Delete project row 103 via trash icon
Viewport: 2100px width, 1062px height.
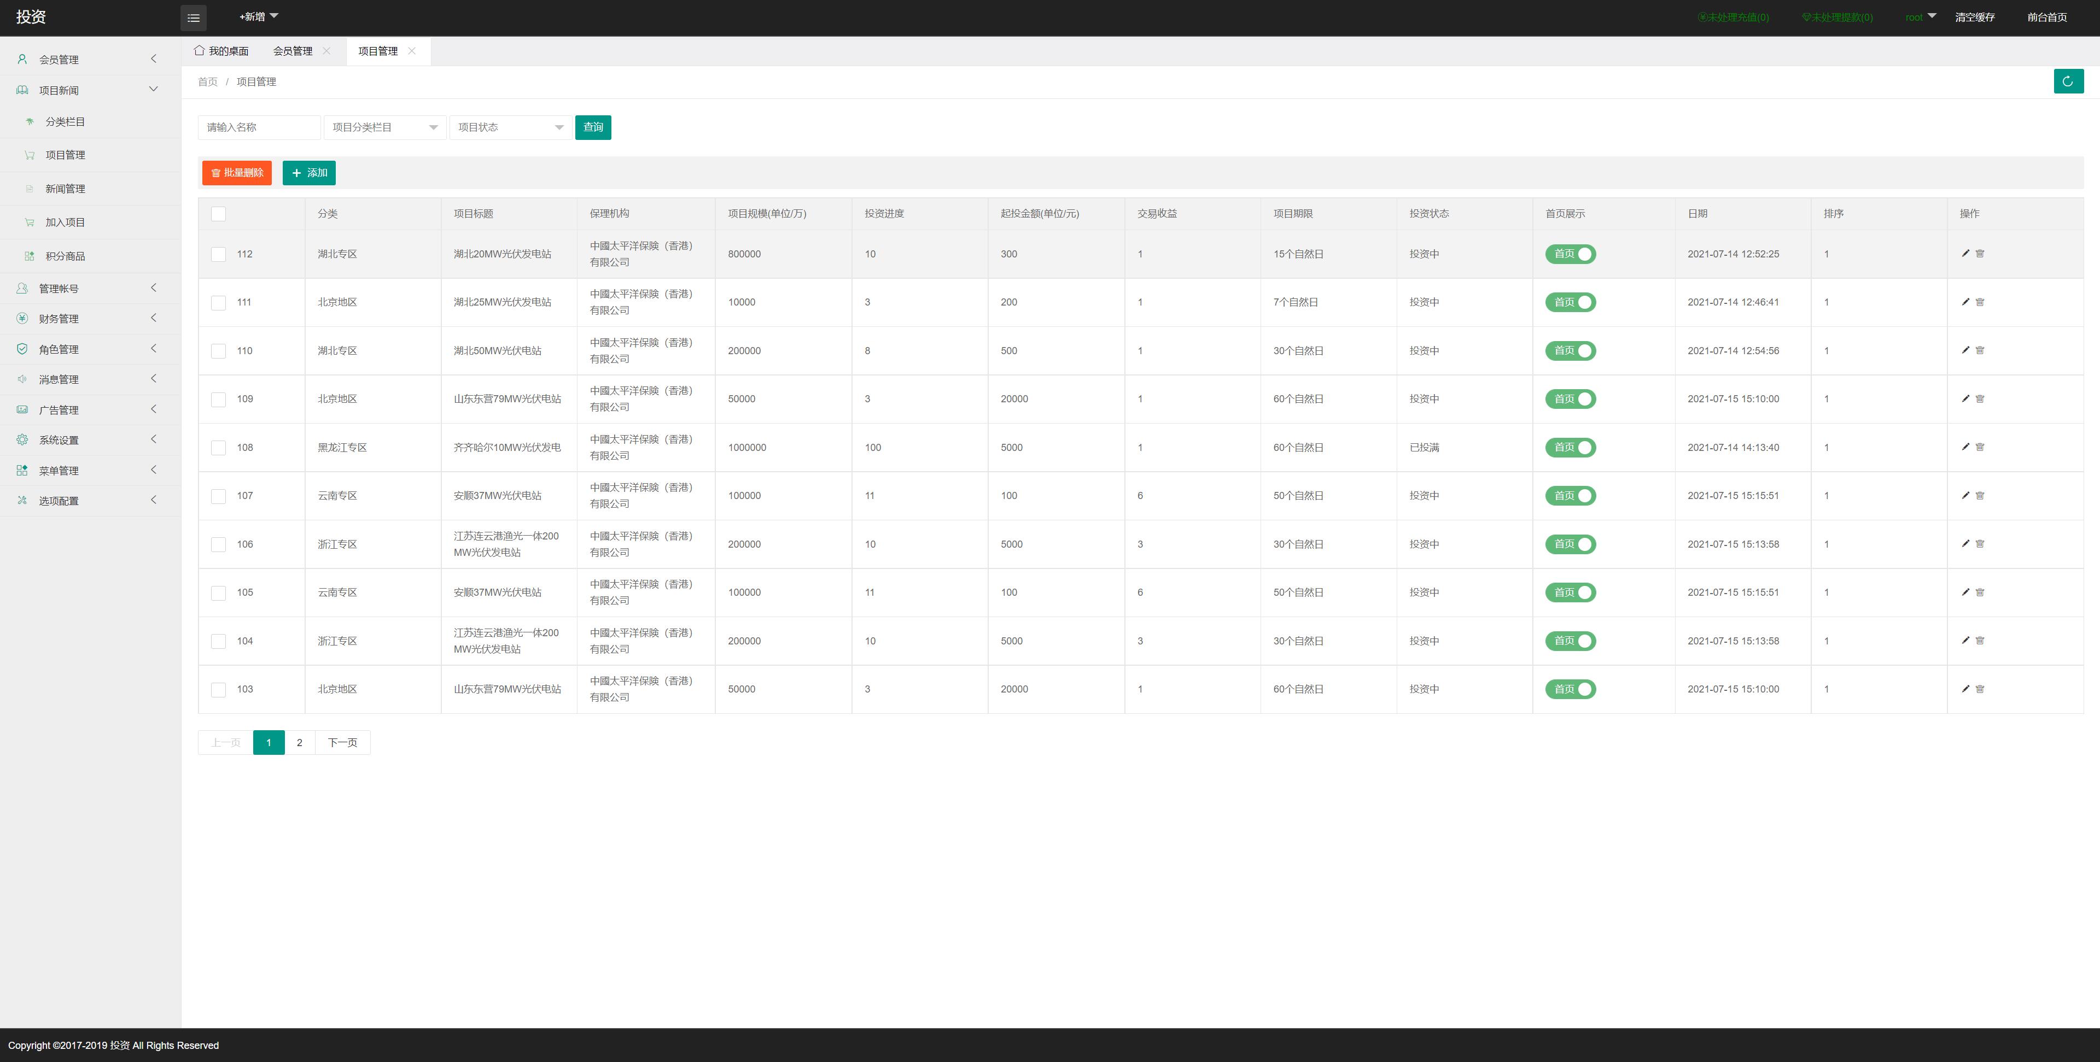point(1979,689)
